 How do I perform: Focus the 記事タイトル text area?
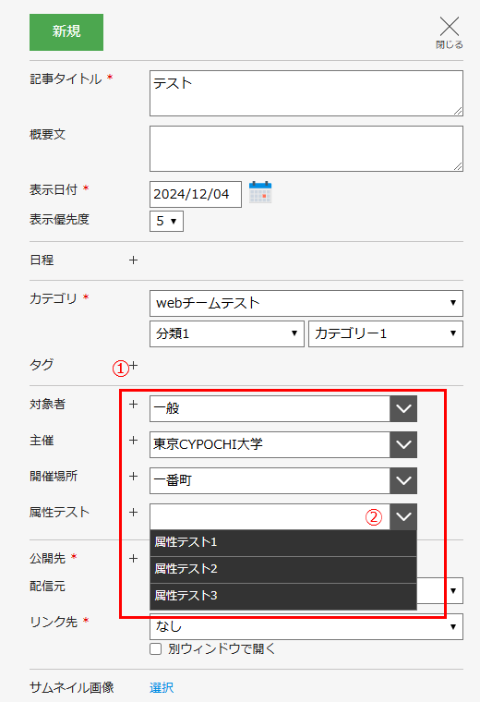306,93
